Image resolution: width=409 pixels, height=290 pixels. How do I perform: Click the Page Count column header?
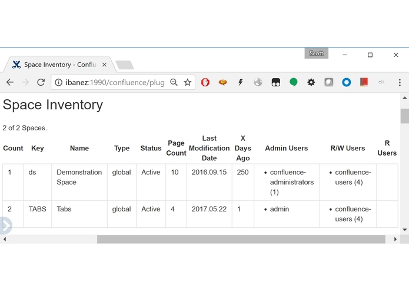[176, 148]
